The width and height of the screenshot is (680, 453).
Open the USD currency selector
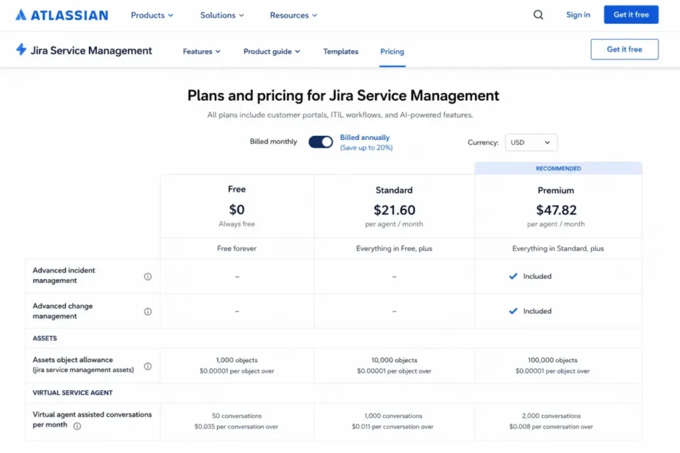(x=531, y=142)
